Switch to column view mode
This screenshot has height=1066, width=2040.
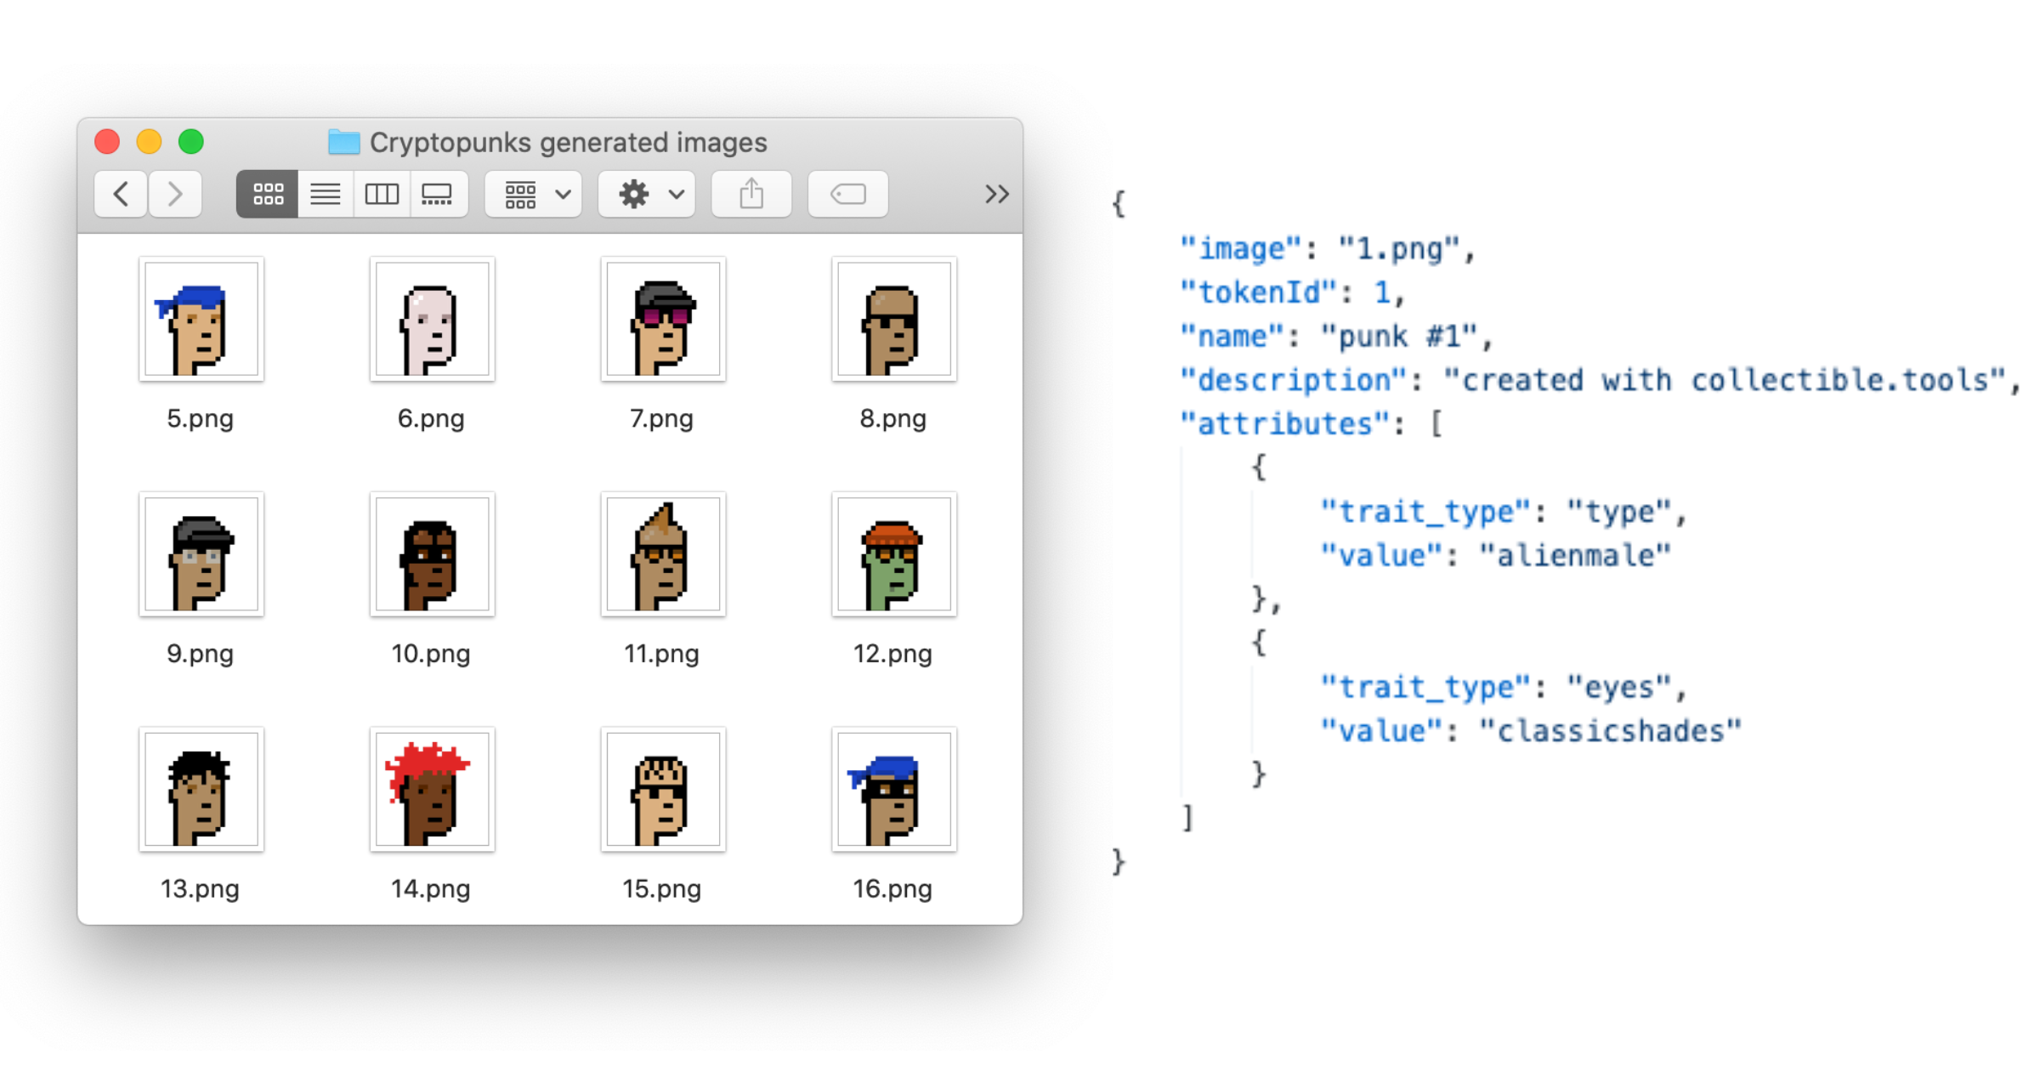[x=382, y=195]
